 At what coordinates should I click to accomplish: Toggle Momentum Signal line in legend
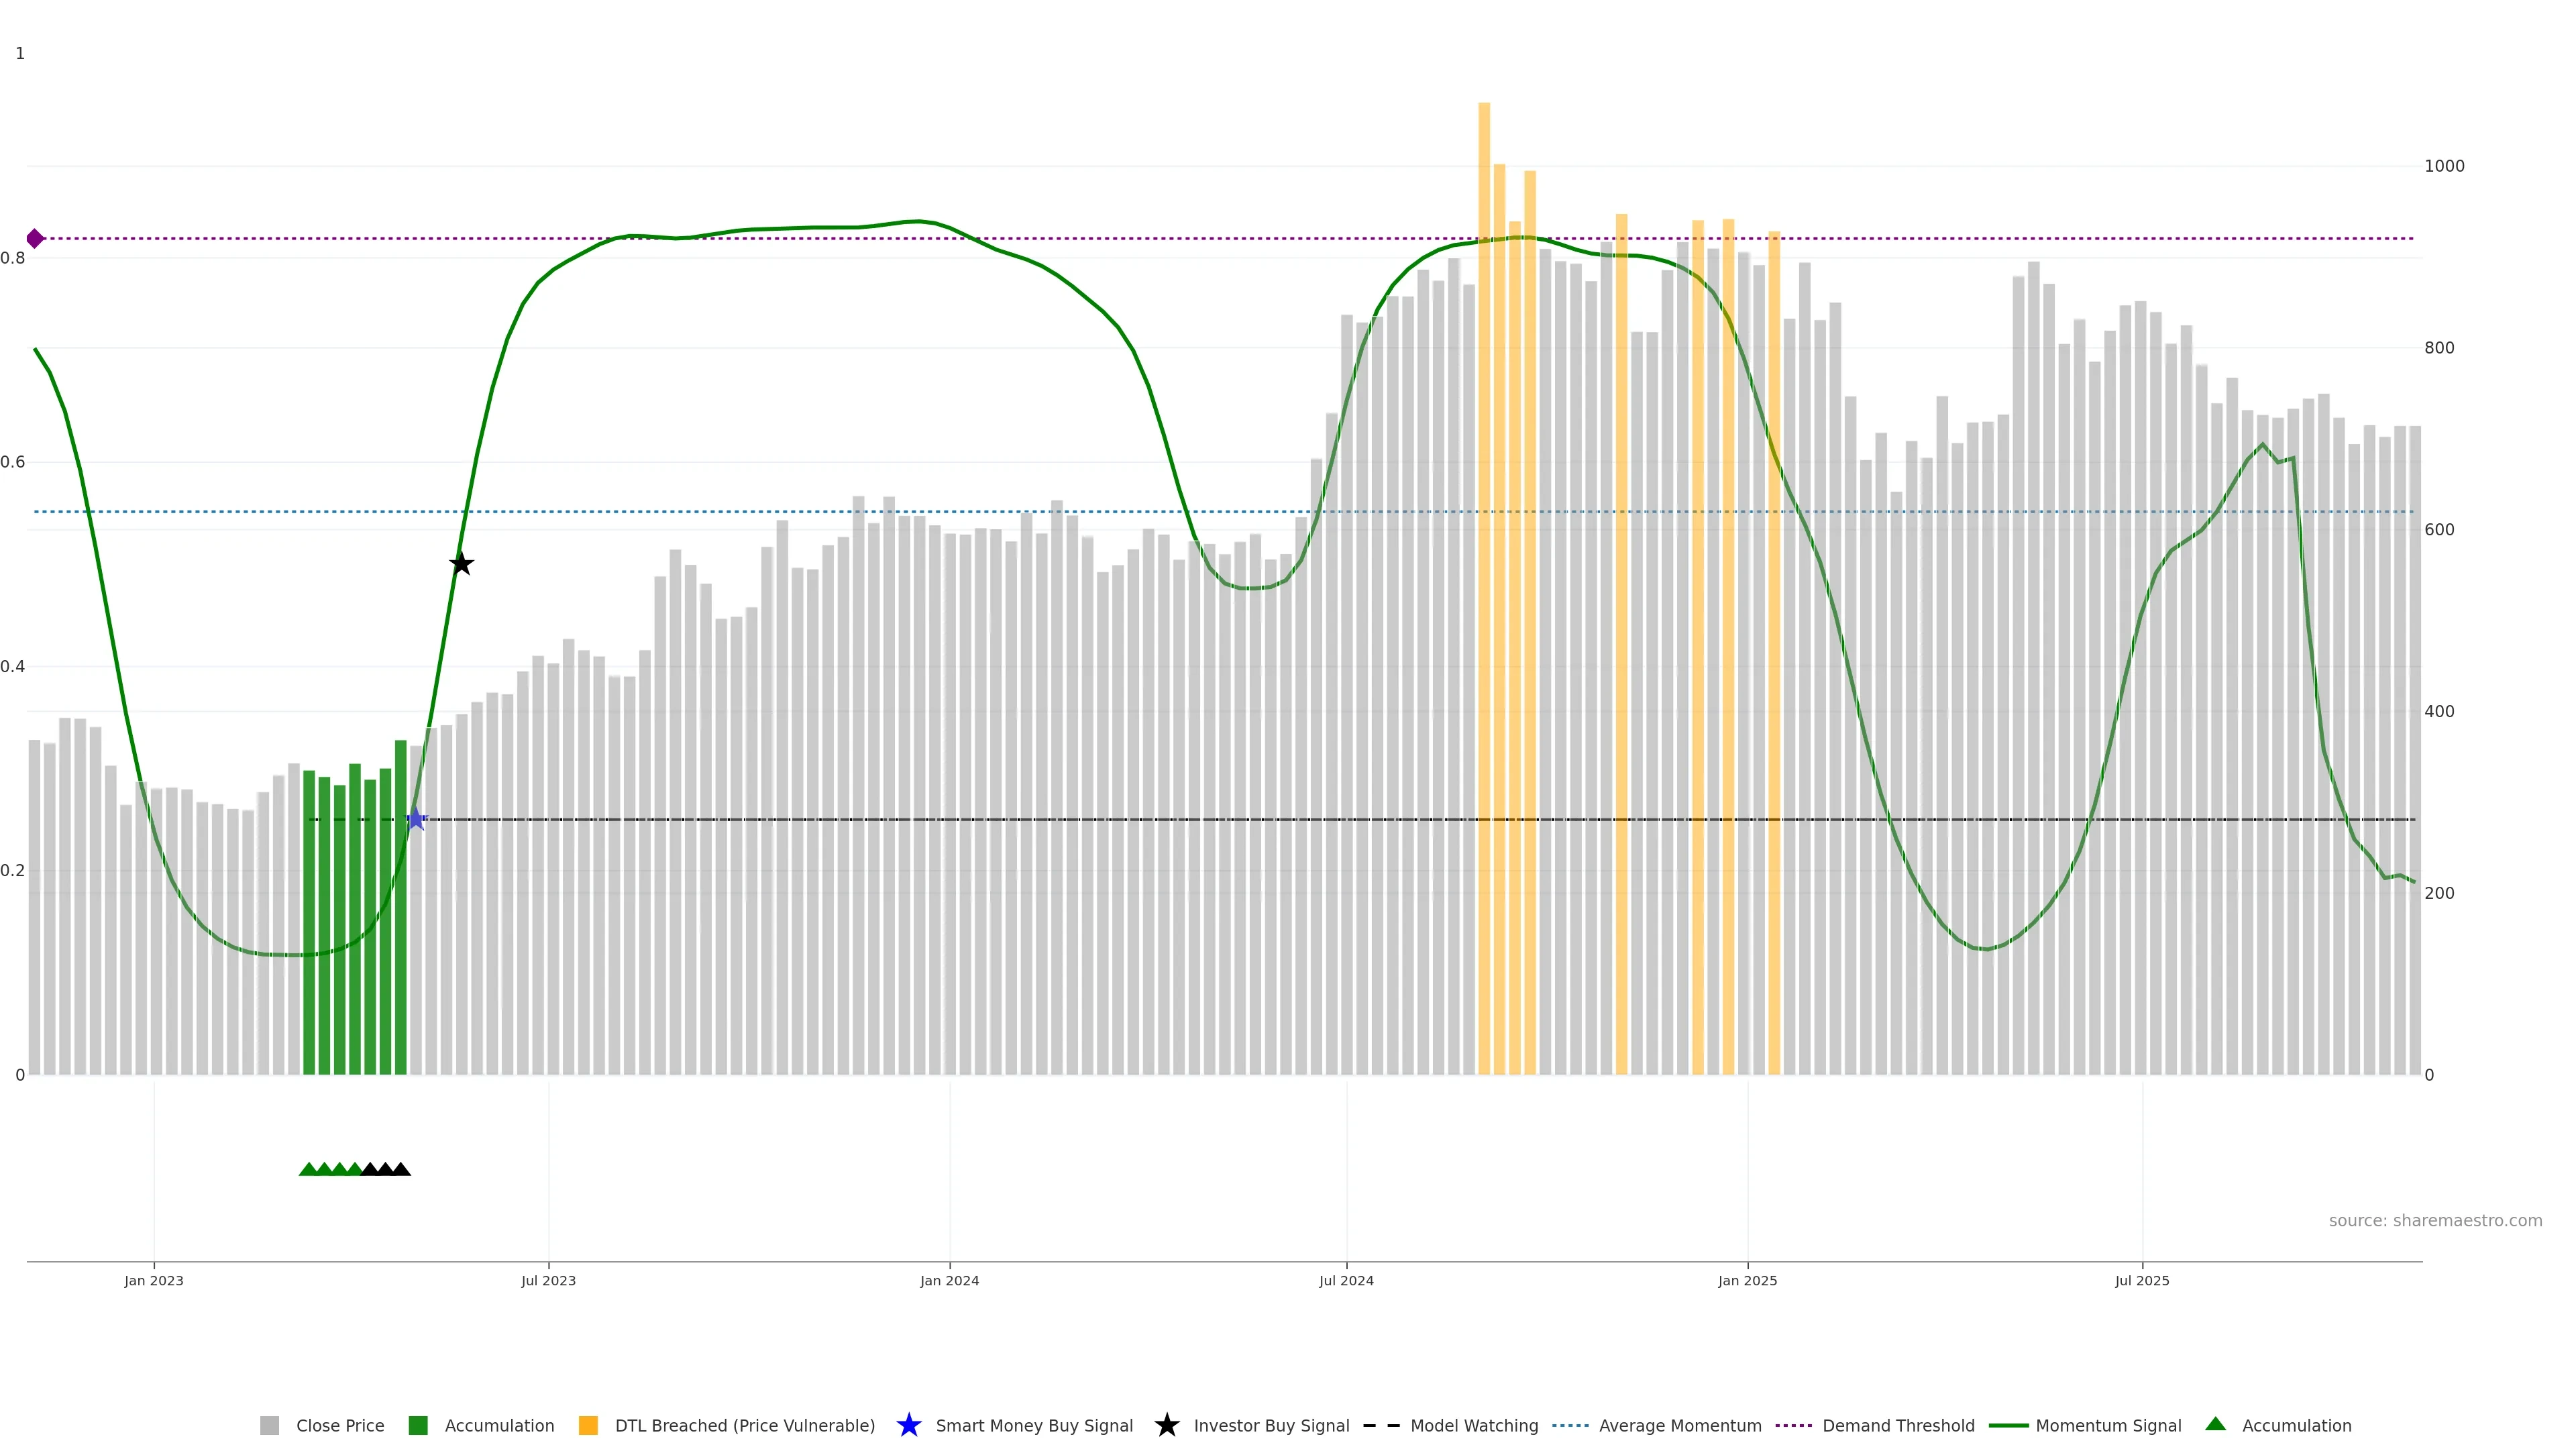2108,1425
